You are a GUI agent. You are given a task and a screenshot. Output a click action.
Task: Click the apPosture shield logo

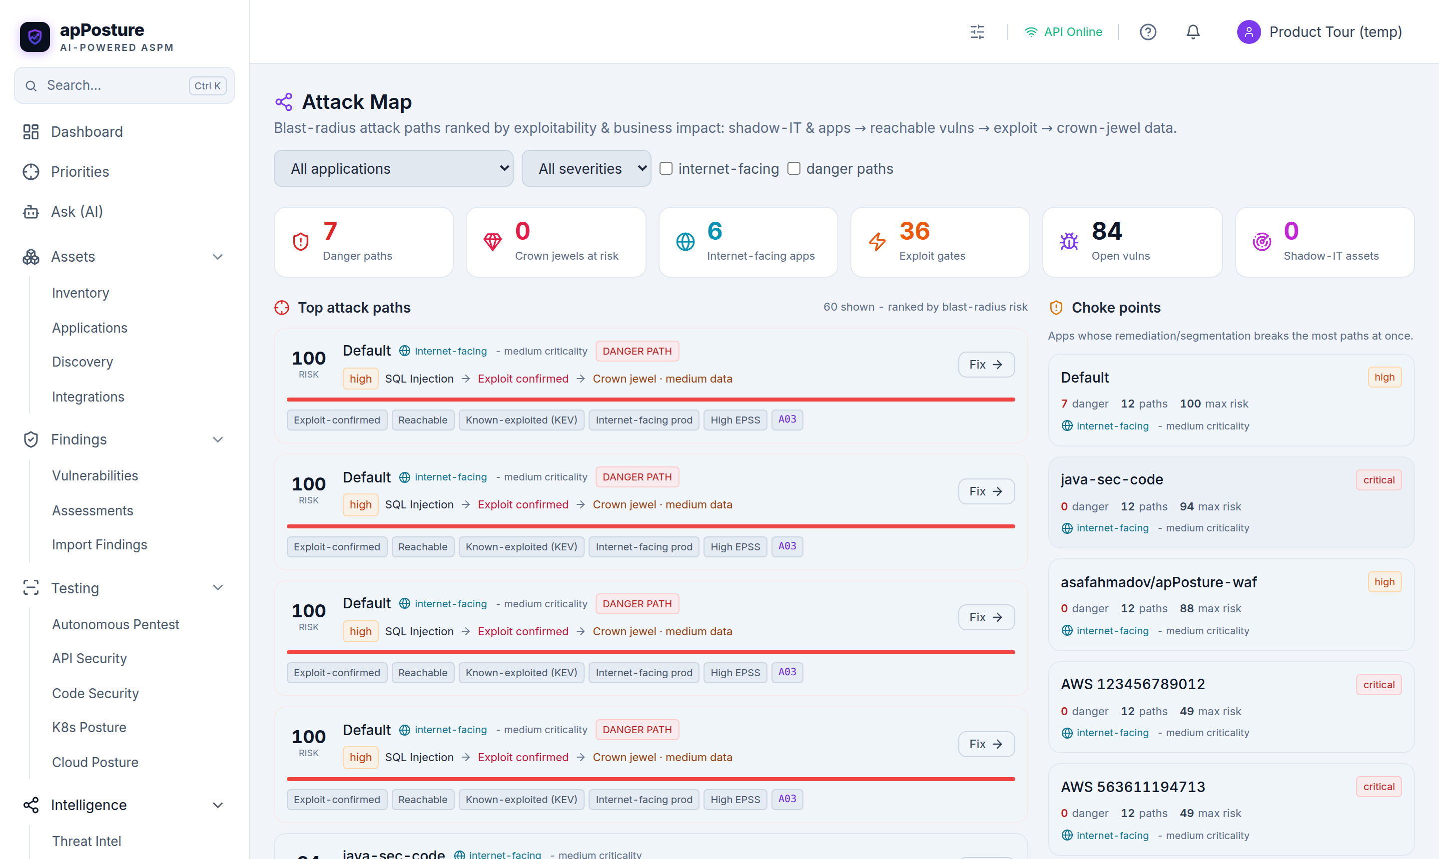click(x=35, y=37)
